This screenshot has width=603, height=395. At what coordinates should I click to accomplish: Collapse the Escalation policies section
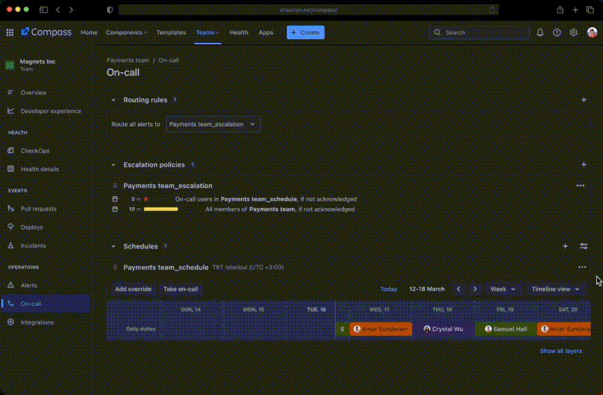coord(113,165)
